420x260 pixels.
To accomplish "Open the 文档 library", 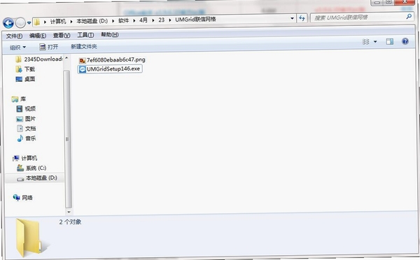I will coord(26,129).
